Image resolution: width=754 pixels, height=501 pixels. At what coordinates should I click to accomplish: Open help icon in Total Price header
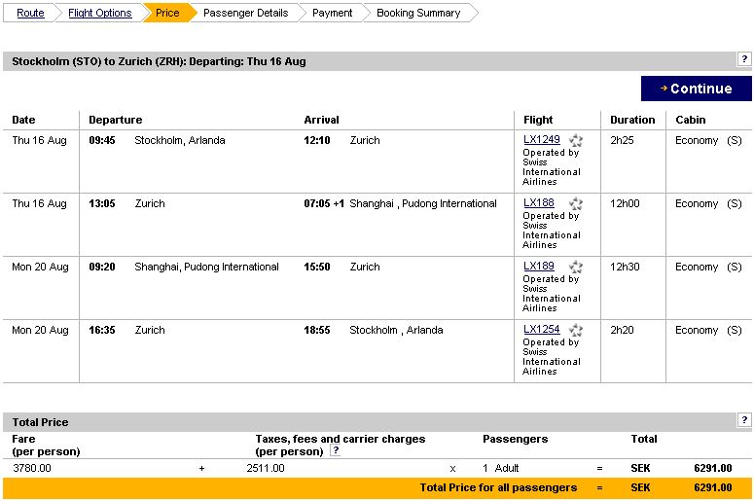tap(744, 420)
